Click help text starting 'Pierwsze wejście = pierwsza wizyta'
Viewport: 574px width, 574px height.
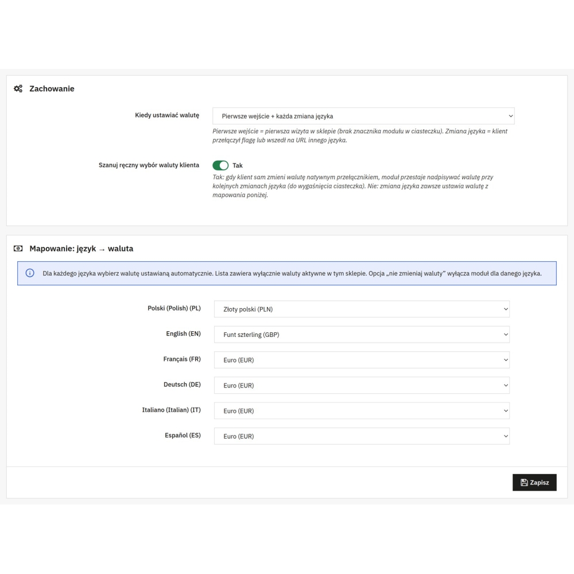coord(360,135)
